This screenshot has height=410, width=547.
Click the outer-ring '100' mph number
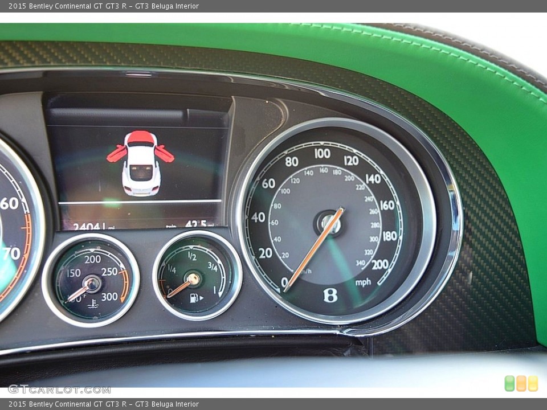pos(322,153)
